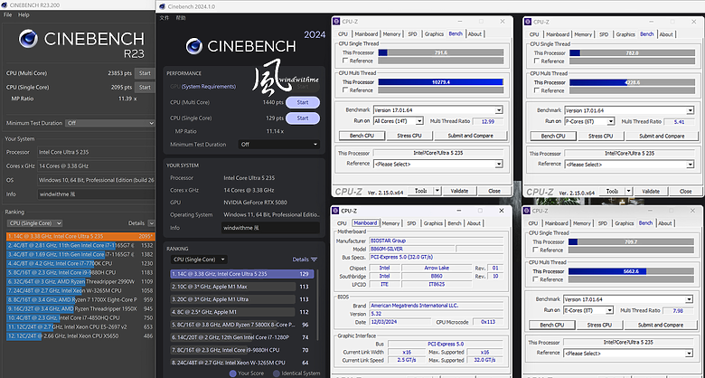Screen dimensions: 705x378
Task: Open the R23 ranking CPU (Single Core) dropdown
Action: (x=34, y=223)
